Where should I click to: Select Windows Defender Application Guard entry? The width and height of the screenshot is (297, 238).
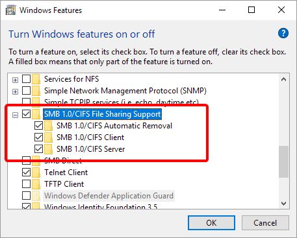coord(109,196)
